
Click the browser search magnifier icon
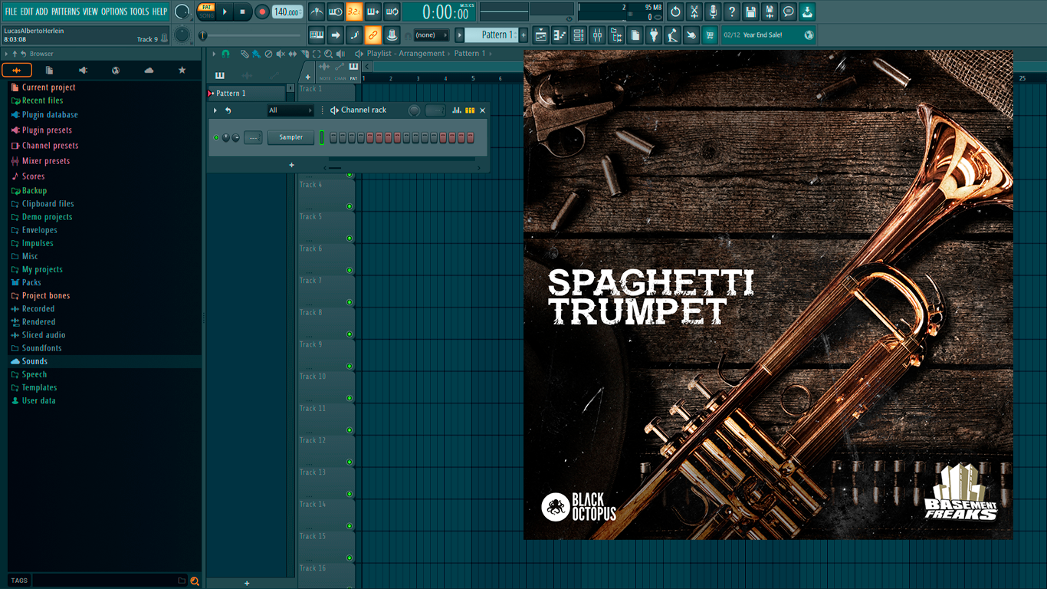click(x=195, y=581)
